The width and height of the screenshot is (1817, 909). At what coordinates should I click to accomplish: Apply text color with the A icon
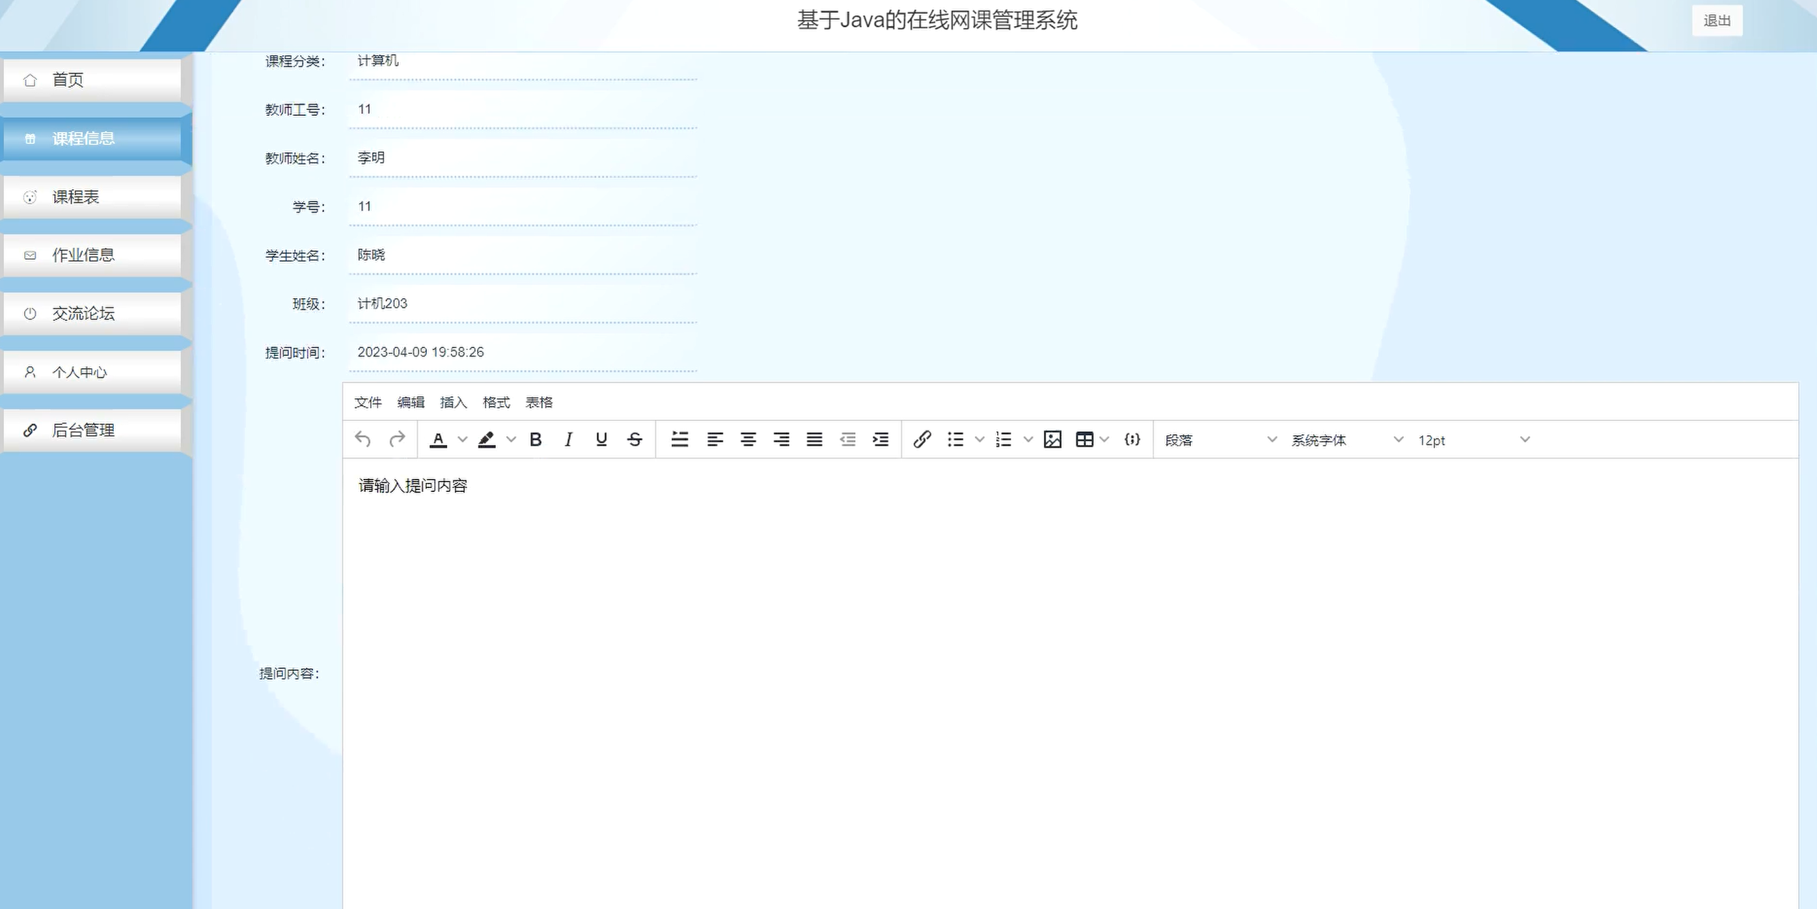pos(438,439)
